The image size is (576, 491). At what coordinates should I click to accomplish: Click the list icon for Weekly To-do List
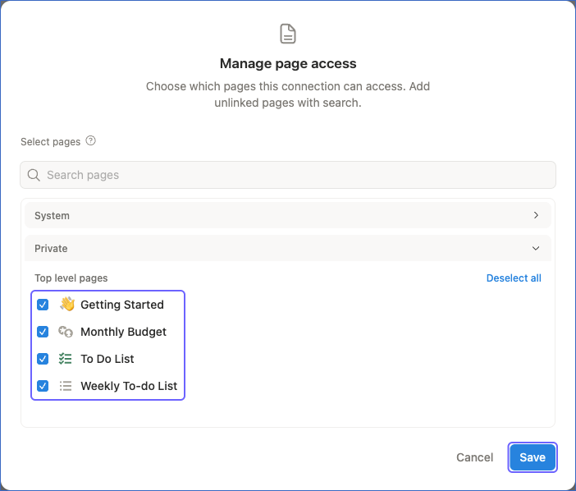click(x=66, y=386)
